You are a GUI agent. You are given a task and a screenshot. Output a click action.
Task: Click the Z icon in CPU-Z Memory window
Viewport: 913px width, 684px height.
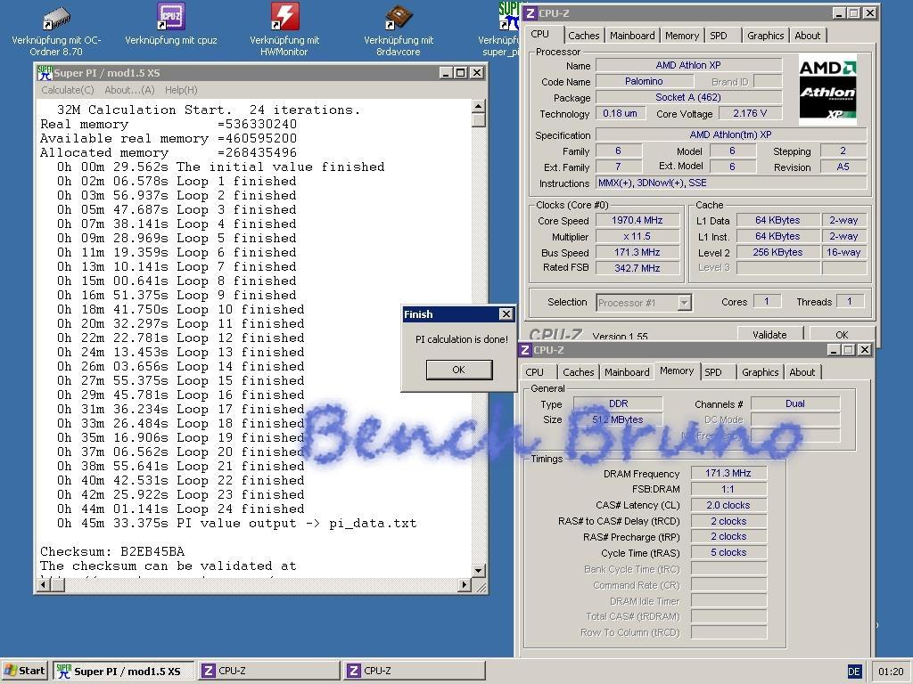point(525,349)
